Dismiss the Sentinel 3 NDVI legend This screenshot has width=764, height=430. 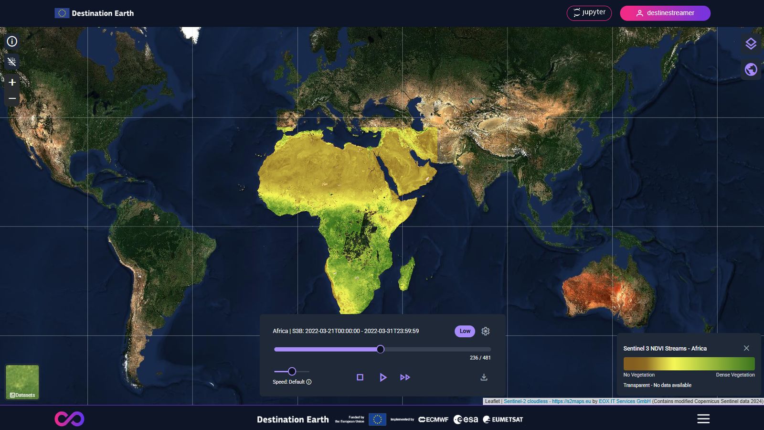[x=746, y=348]
